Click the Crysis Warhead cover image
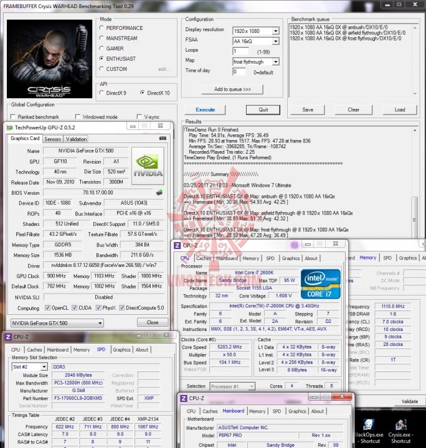This screenshot has width=426, height=448. click(49, 59)
